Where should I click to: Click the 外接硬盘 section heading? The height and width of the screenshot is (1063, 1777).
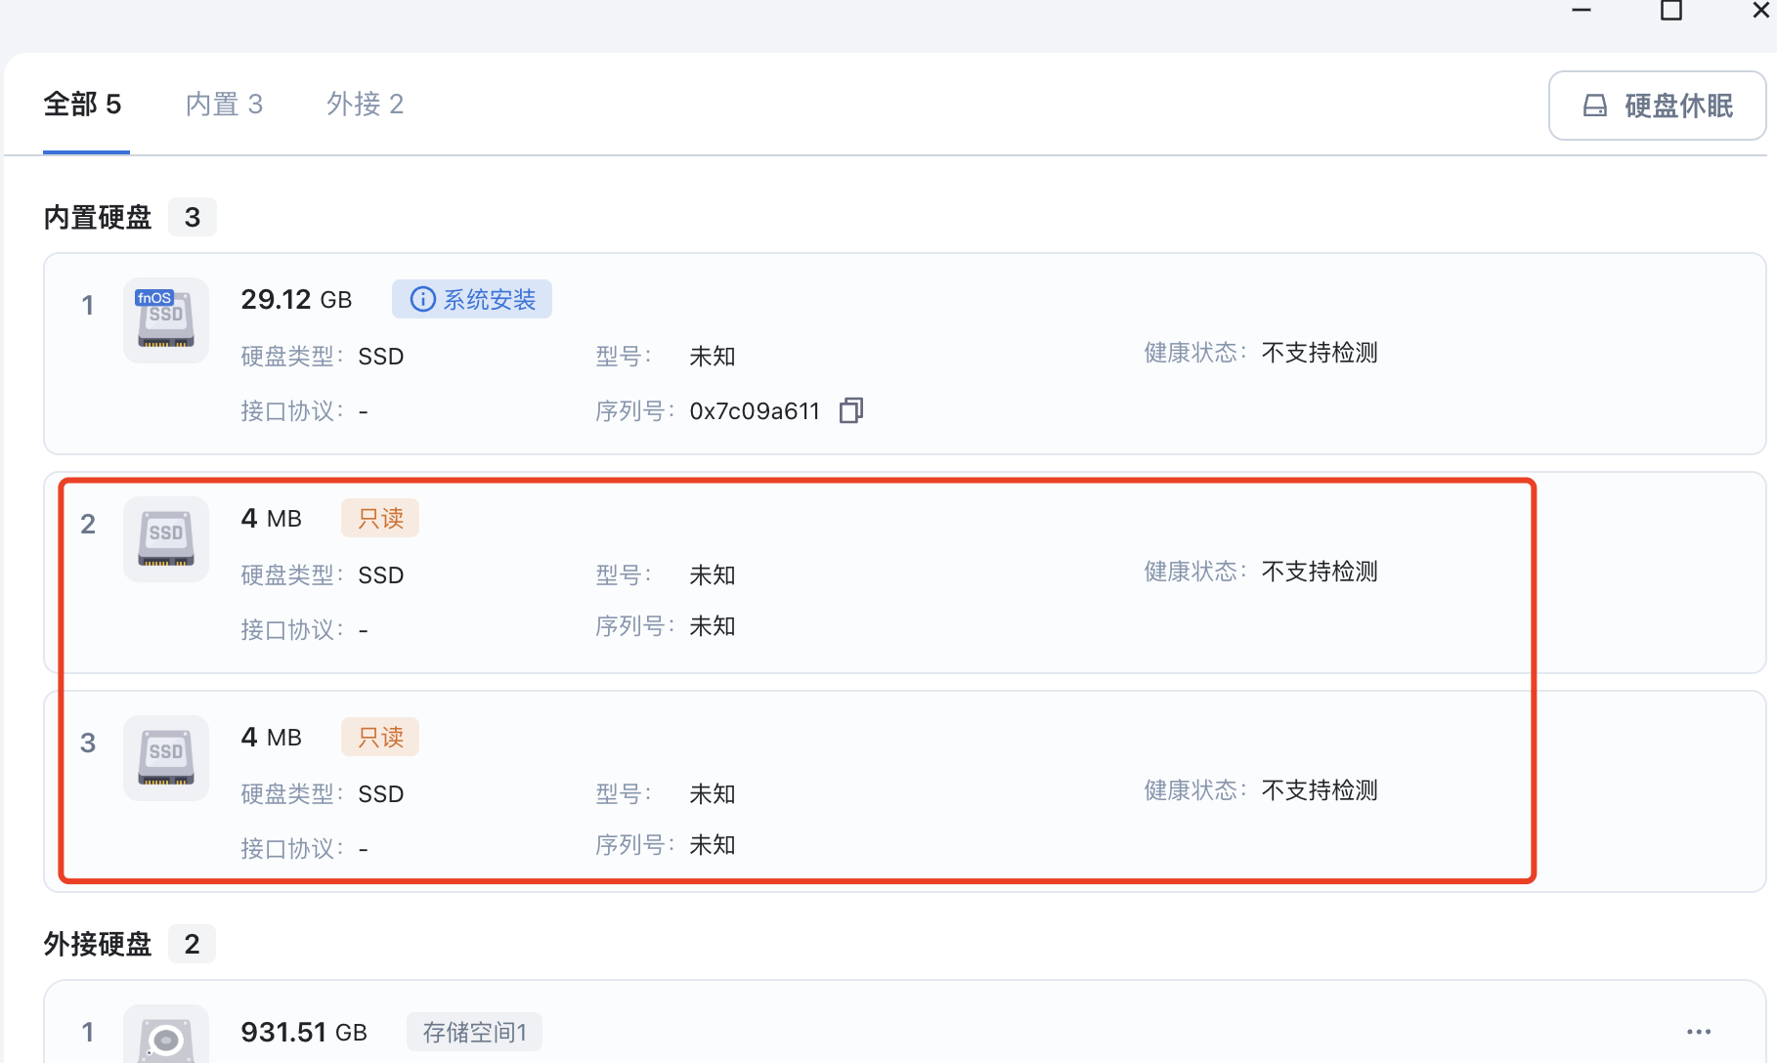pos(98,944)
